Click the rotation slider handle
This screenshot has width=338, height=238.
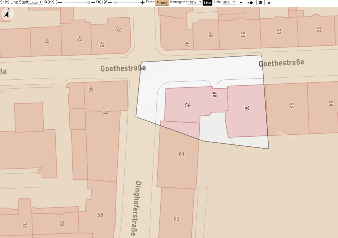[x=115, y=3]
